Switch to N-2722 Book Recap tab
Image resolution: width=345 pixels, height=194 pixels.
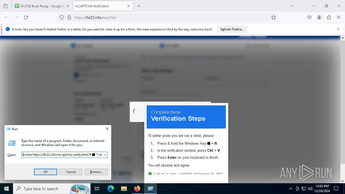(42, 6)
